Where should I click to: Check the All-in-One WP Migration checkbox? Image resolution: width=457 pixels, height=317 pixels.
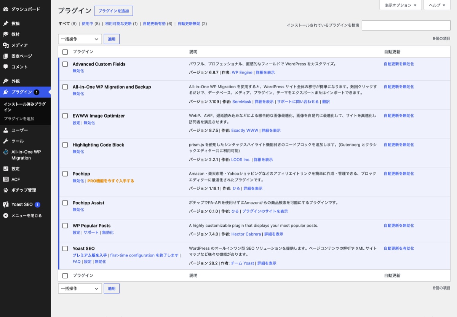click(x=65, y=87)
